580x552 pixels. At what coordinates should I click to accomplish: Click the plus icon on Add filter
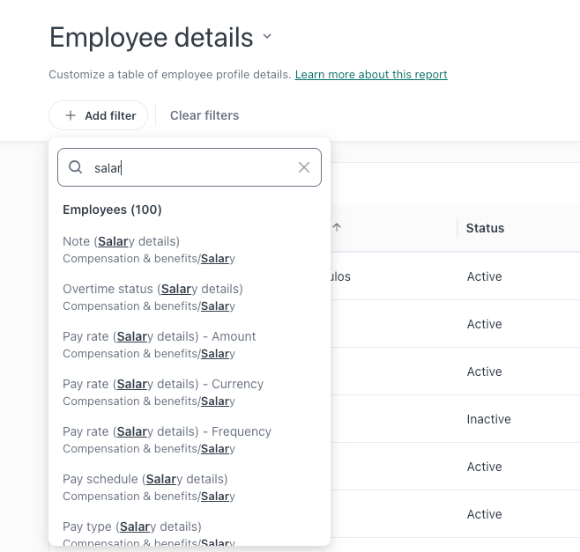(71, 115)
